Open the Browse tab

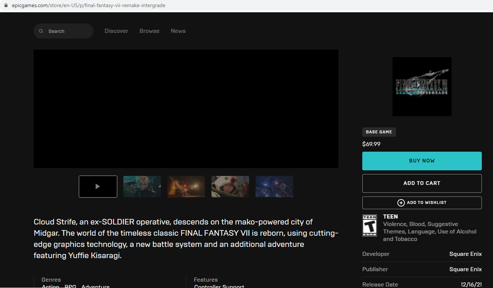click(x=149, y=31)
